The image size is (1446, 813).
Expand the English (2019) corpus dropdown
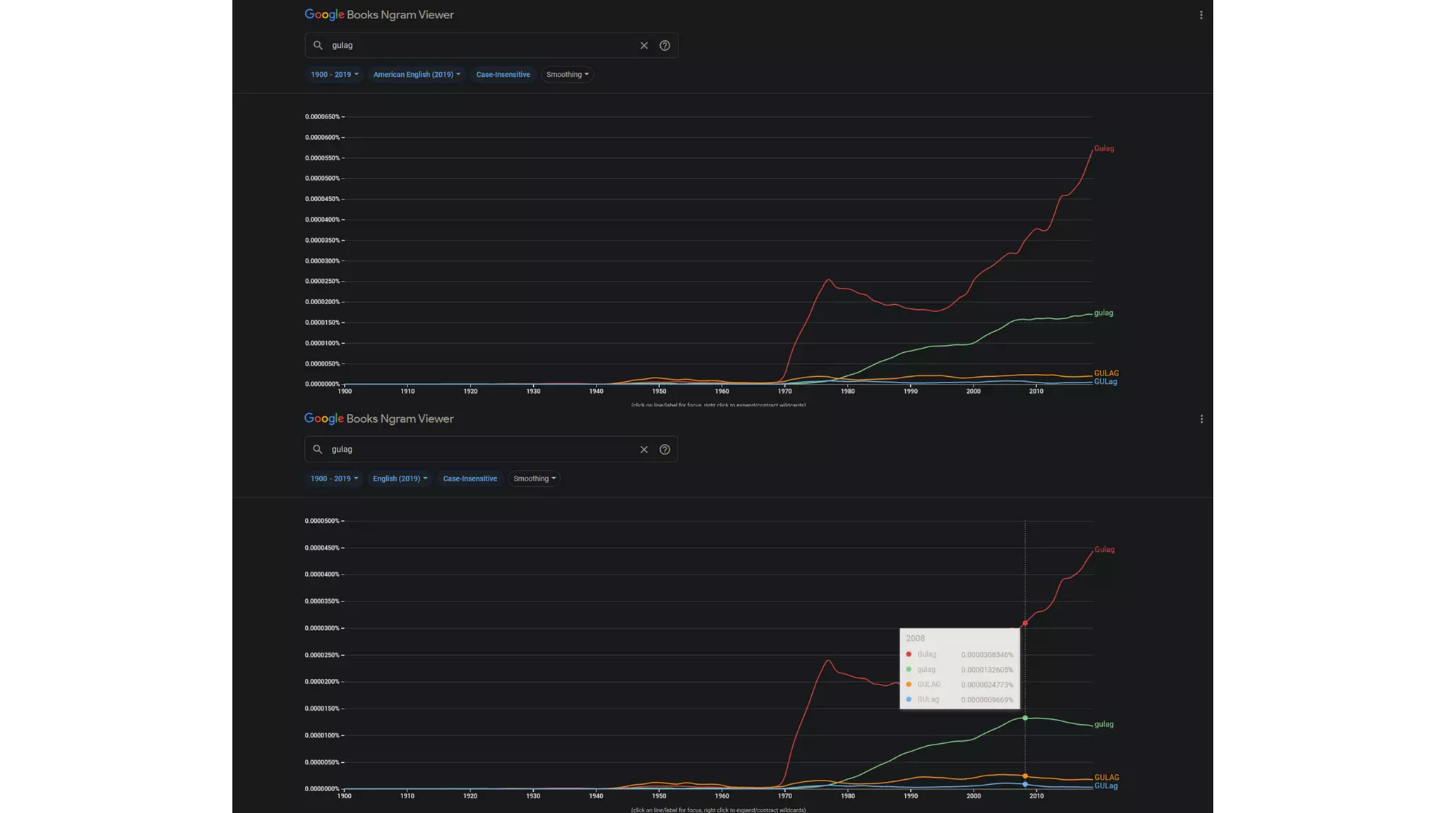point(400,478)
